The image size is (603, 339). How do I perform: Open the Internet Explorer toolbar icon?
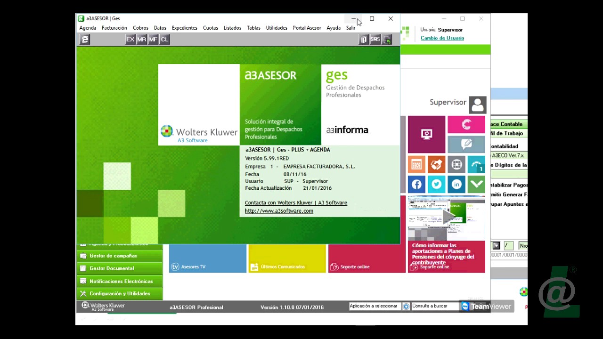pyautogui.click(x=85, y=40)
